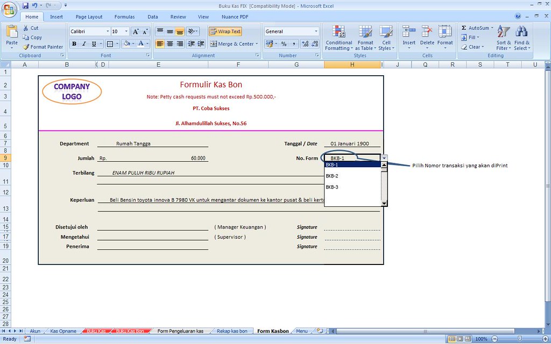Viewport: 551px width, 344px height.
Task: Increase cell indent
Action: tap(201, 44)
